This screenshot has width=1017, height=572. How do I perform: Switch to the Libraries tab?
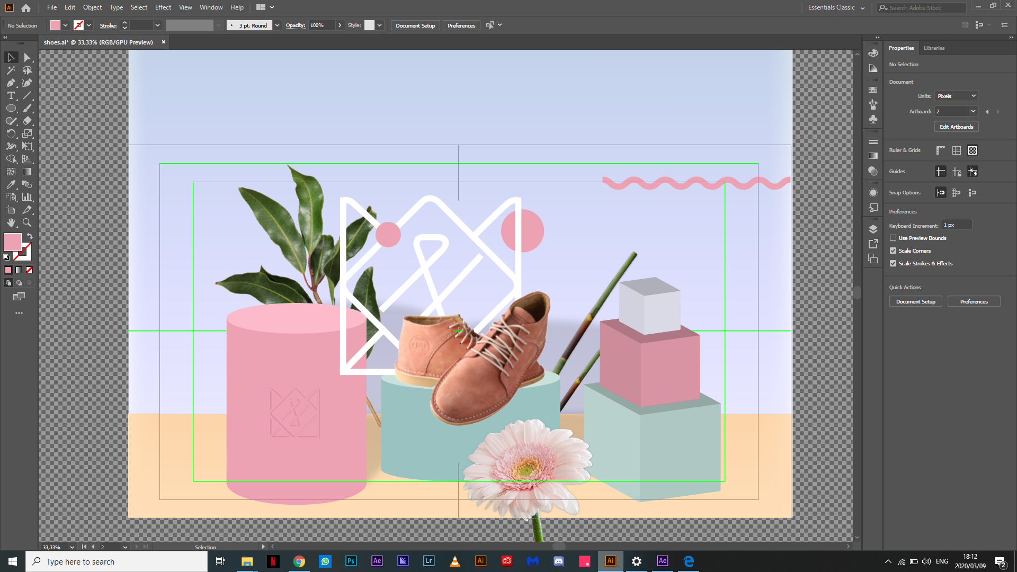934,48
